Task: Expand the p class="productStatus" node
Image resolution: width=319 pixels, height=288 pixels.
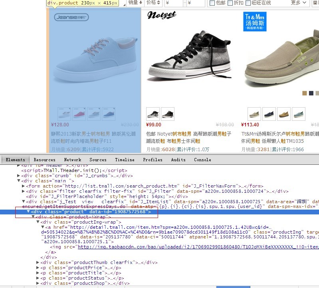Action: pyautogui.click(x=38, y=278)
